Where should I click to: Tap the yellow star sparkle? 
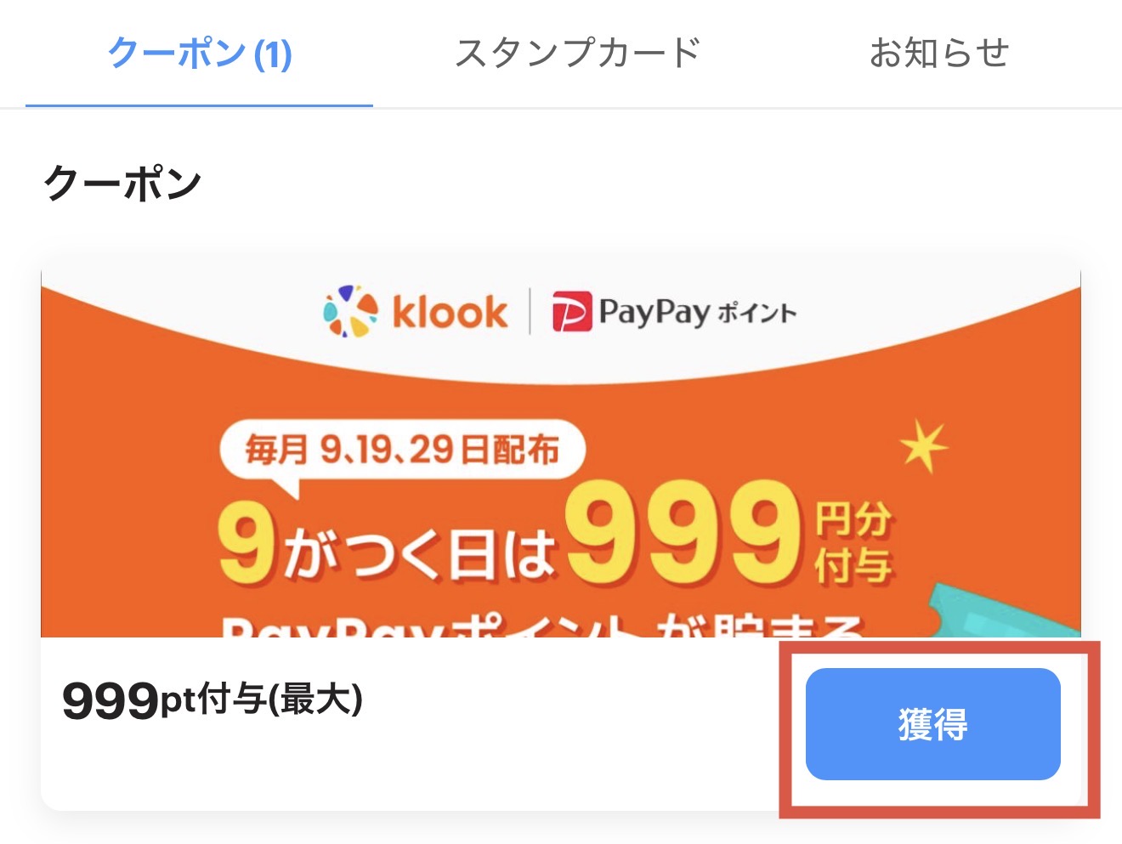pyautogui.click(x=923, y=445)
